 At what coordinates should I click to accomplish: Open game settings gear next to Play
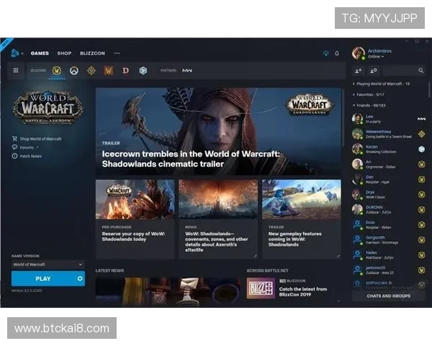point(80,278)
